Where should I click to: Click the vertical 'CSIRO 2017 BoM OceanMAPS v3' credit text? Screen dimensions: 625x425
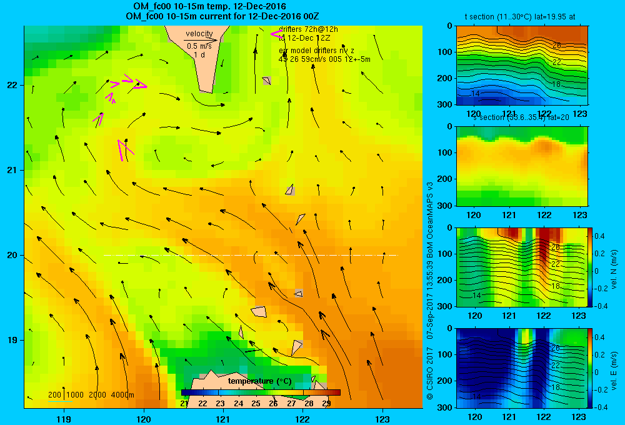pos(430,291)
